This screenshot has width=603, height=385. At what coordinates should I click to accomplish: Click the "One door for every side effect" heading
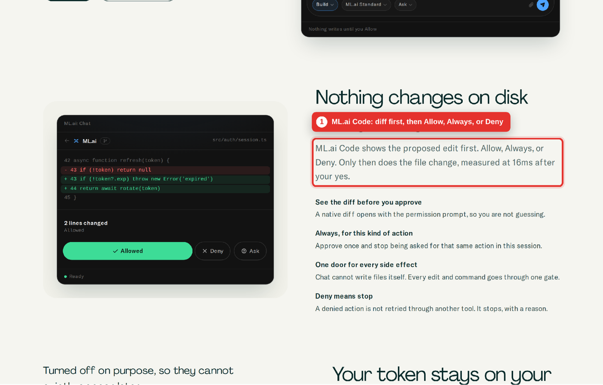click(366, 265)
